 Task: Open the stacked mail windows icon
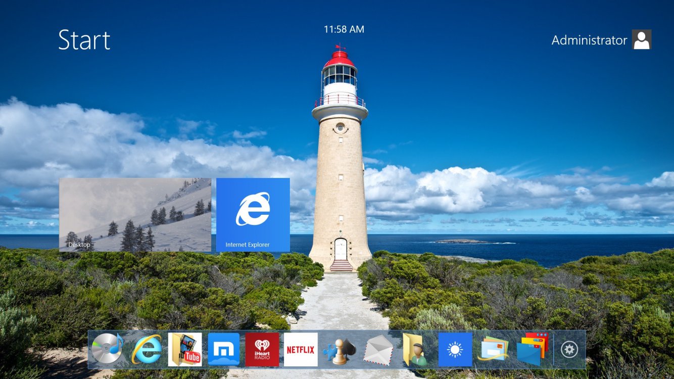(493, 348)
